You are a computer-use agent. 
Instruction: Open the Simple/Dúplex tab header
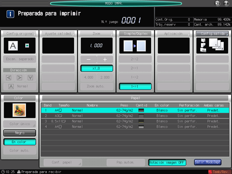[x=136, y=34]
